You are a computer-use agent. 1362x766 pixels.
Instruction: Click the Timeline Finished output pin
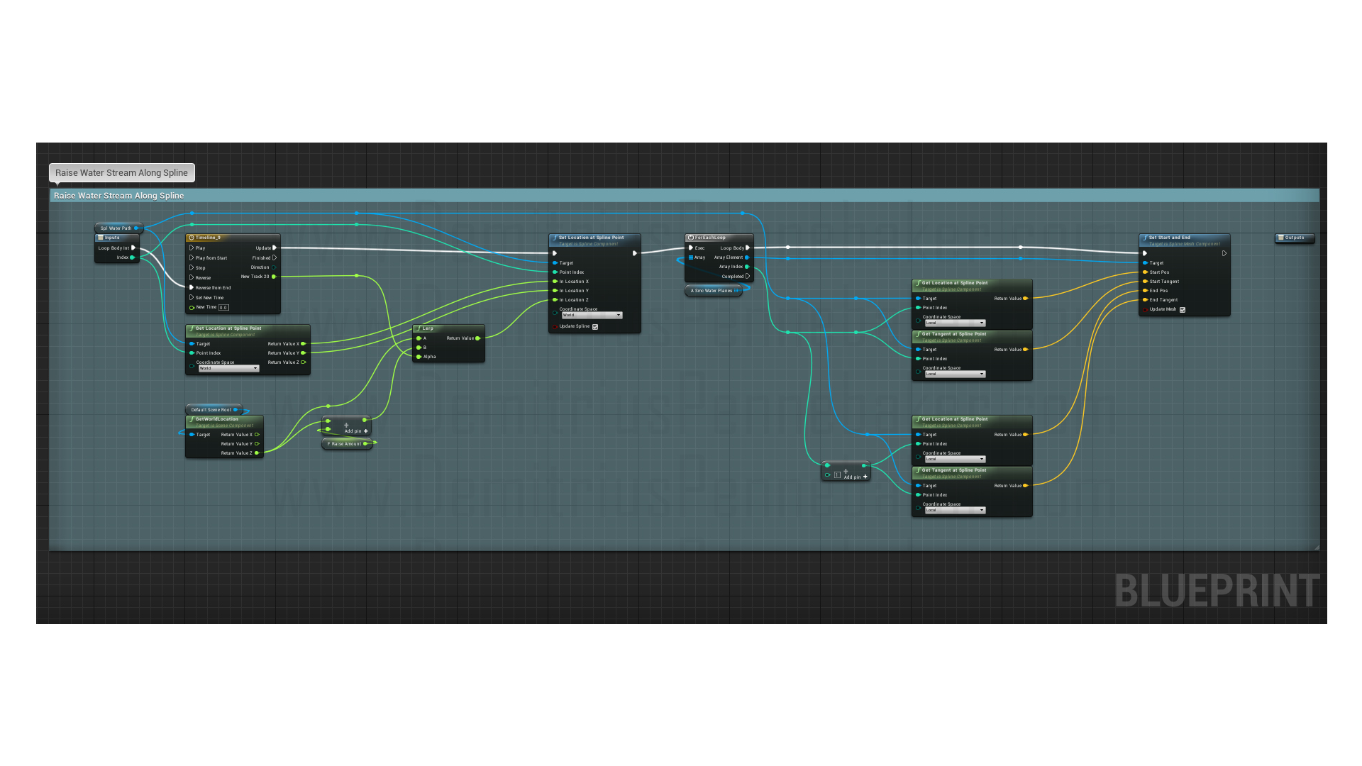pyautogui.click(x=275, y=258)
